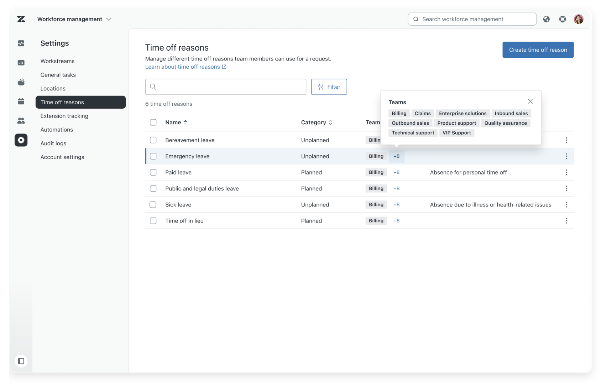
Task: Open the forecast weather icon in sidebar
Action: [21, 82]
